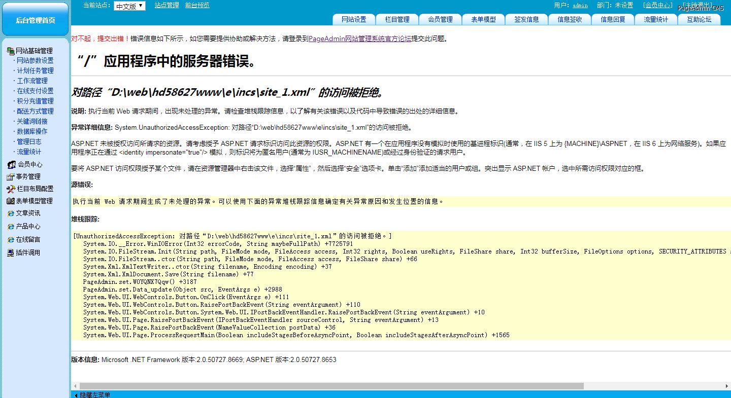Open the 当前站点 中文版 dropdown
The image size is (731, 398).
[x=129, y=6]
